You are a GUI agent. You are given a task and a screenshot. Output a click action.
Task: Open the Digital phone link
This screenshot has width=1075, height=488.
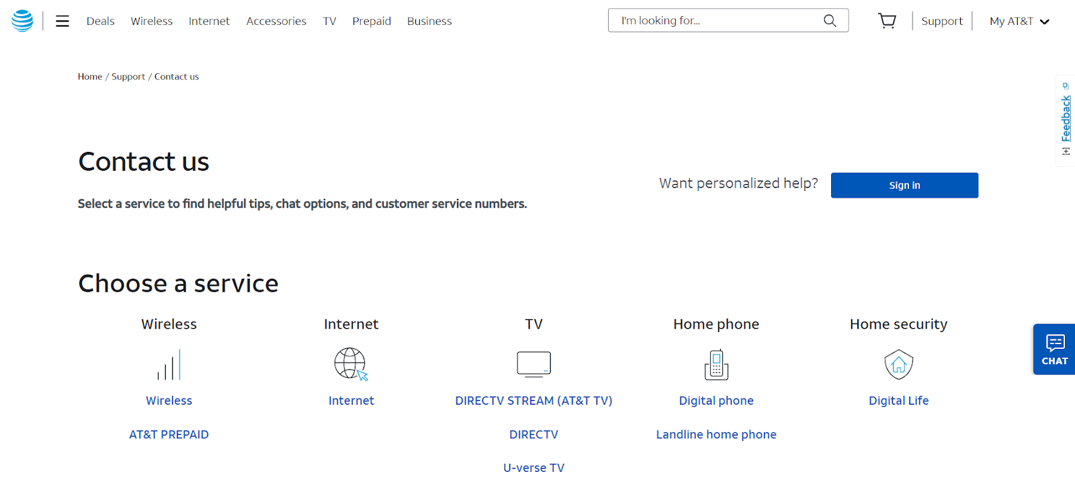pyautogui.click(x=716, y=401)
